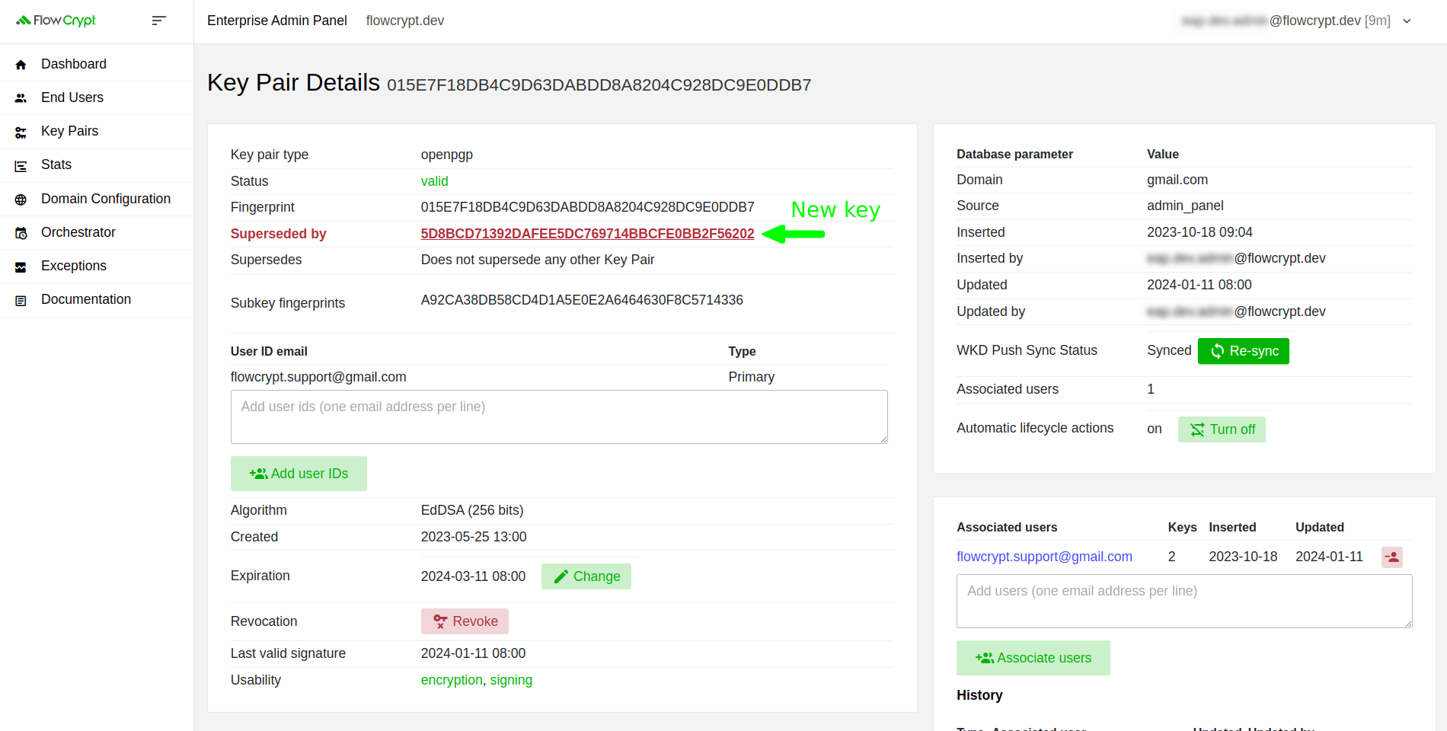Click the 'Synced' WKD status text
This screenshot has height=731, width=1447.
point(1169,350)
